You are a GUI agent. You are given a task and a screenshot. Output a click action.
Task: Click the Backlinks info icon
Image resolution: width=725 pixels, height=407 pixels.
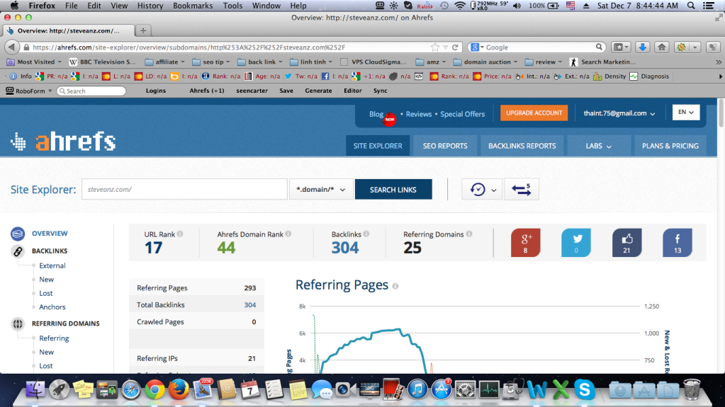pos(366,234)
